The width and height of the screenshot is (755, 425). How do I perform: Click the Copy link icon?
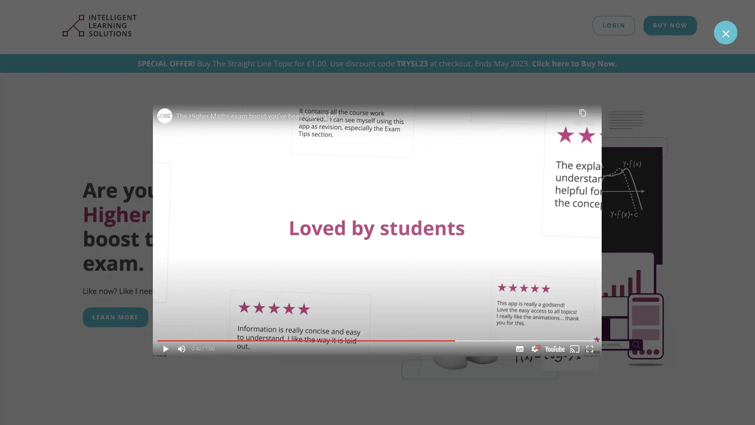(582, 113)
